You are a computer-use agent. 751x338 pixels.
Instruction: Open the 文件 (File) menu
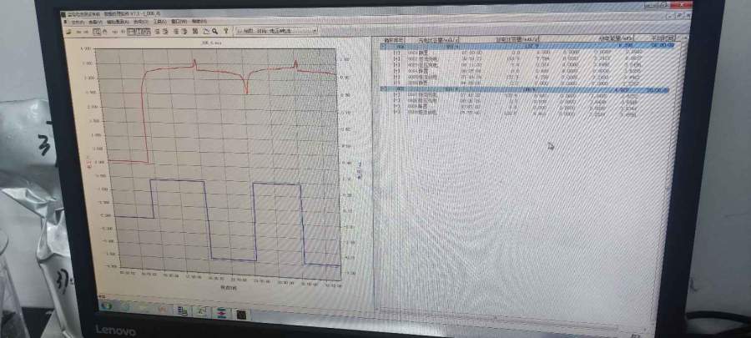point(78,22)
